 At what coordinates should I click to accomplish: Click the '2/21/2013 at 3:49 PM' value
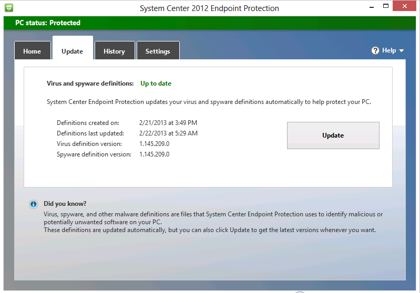click(168, 123)
